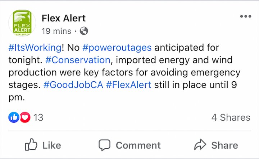
Task: Click the thumbs-up outline icon to like
Action: [31, 145]
